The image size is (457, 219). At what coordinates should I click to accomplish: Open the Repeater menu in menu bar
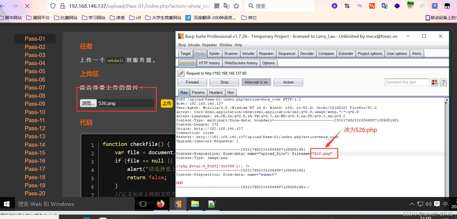210,45
